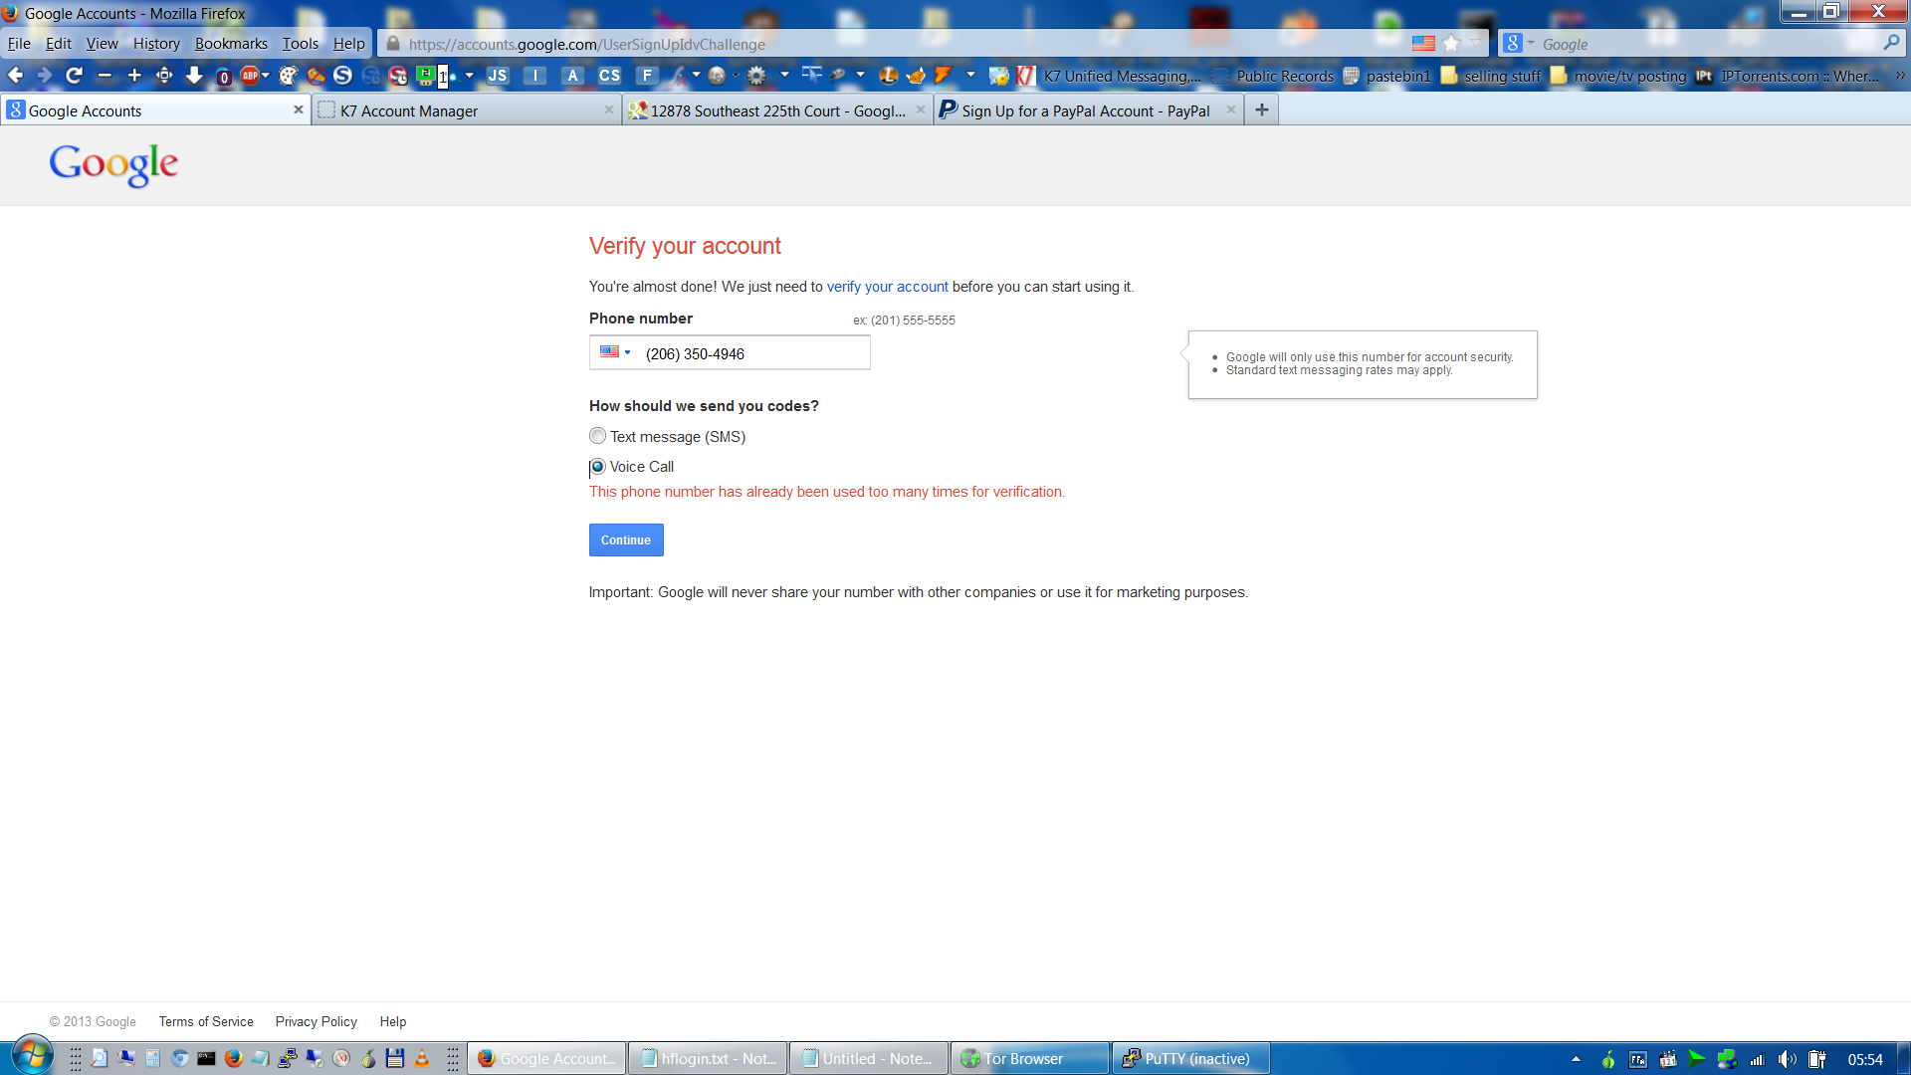
Task: Open the Edit menu
Action: (59, 44)
